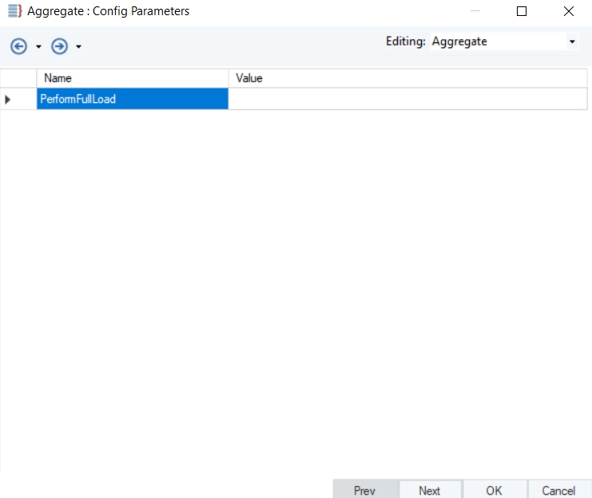Confirm settings with OK button

[495, 490]
